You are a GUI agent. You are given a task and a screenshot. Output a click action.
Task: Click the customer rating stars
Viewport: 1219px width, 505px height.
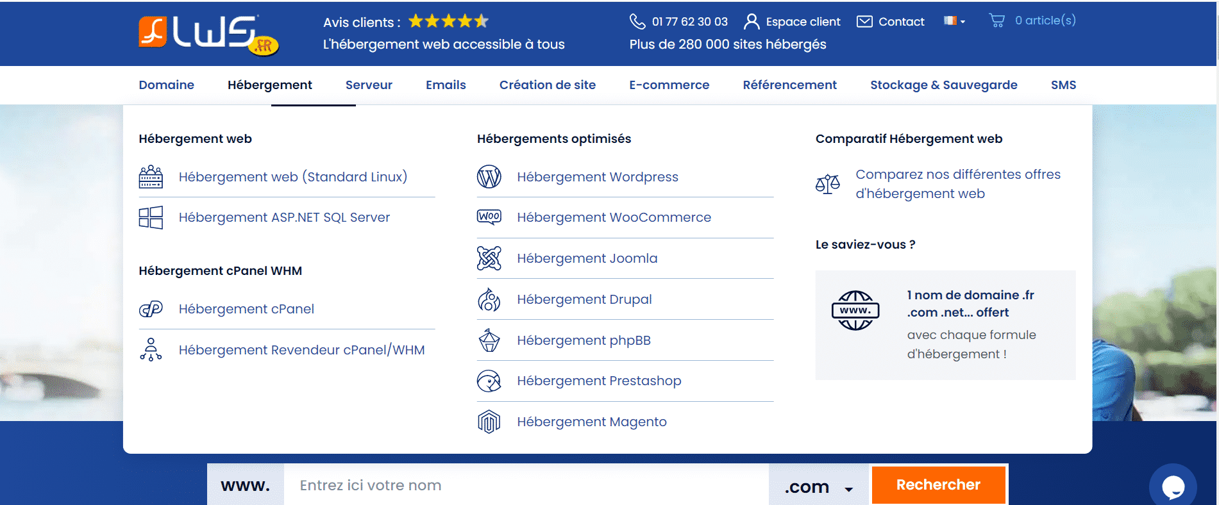448,21
